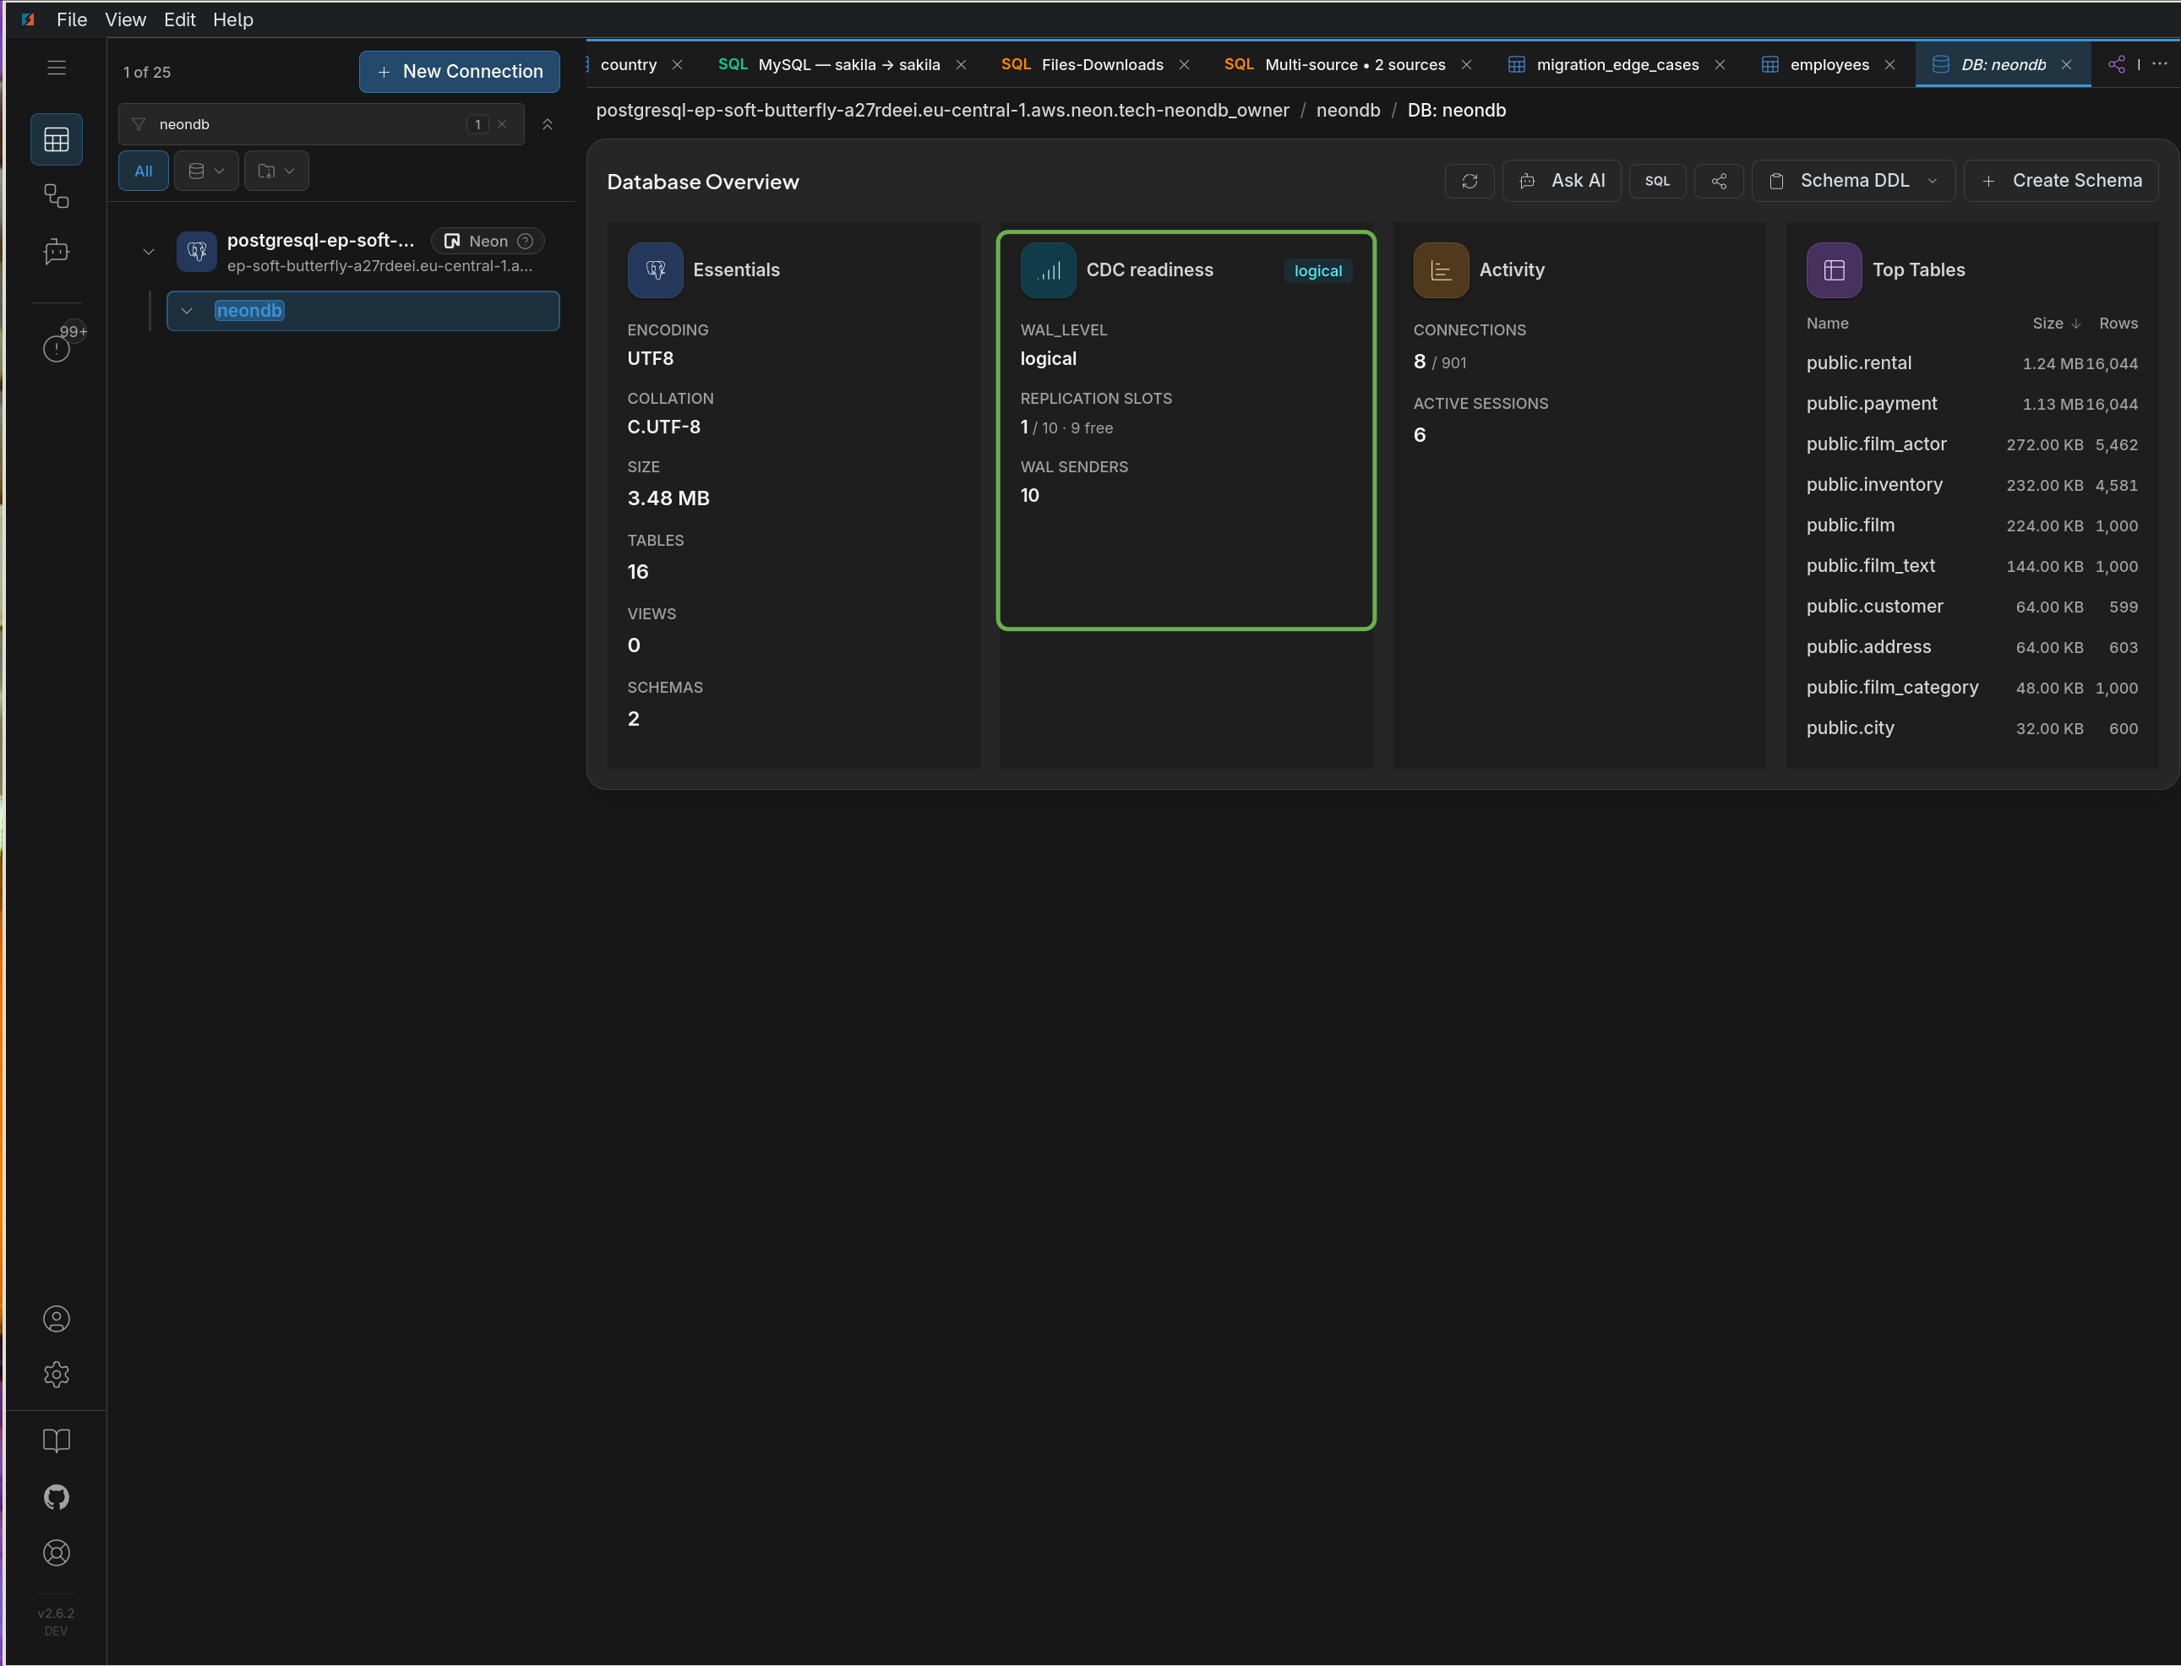Click the PostgreSQL elephant connection icon

[196, 252]
